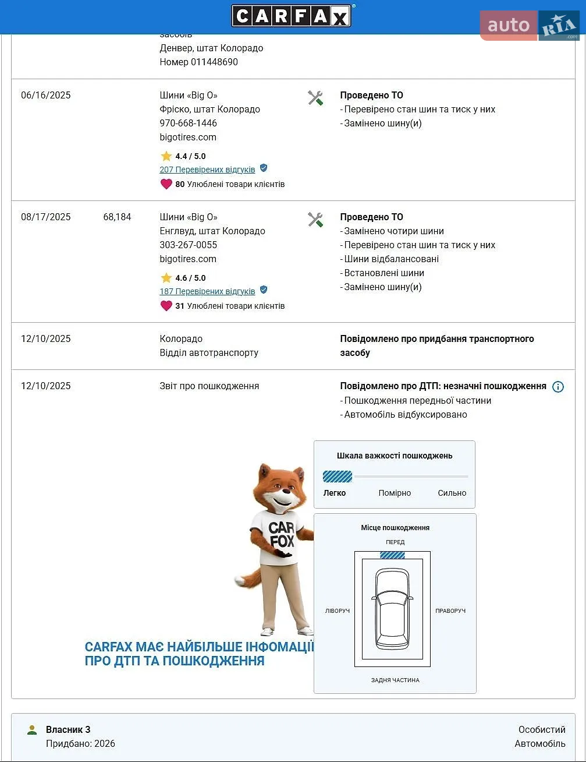This screenshot has width=586, height=762.
Task: Click heart icon next to 80 customer favorites
Action: 166,184
